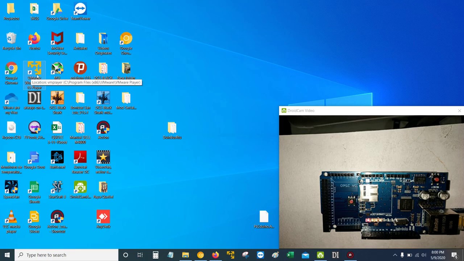This screenshot has height=261, width=464.
Task: Select the Videos Originales folder
Action: [103, 43]
